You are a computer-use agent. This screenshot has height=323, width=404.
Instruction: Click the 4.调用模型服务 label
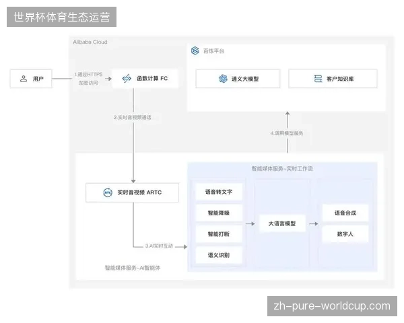pos(287,133)
